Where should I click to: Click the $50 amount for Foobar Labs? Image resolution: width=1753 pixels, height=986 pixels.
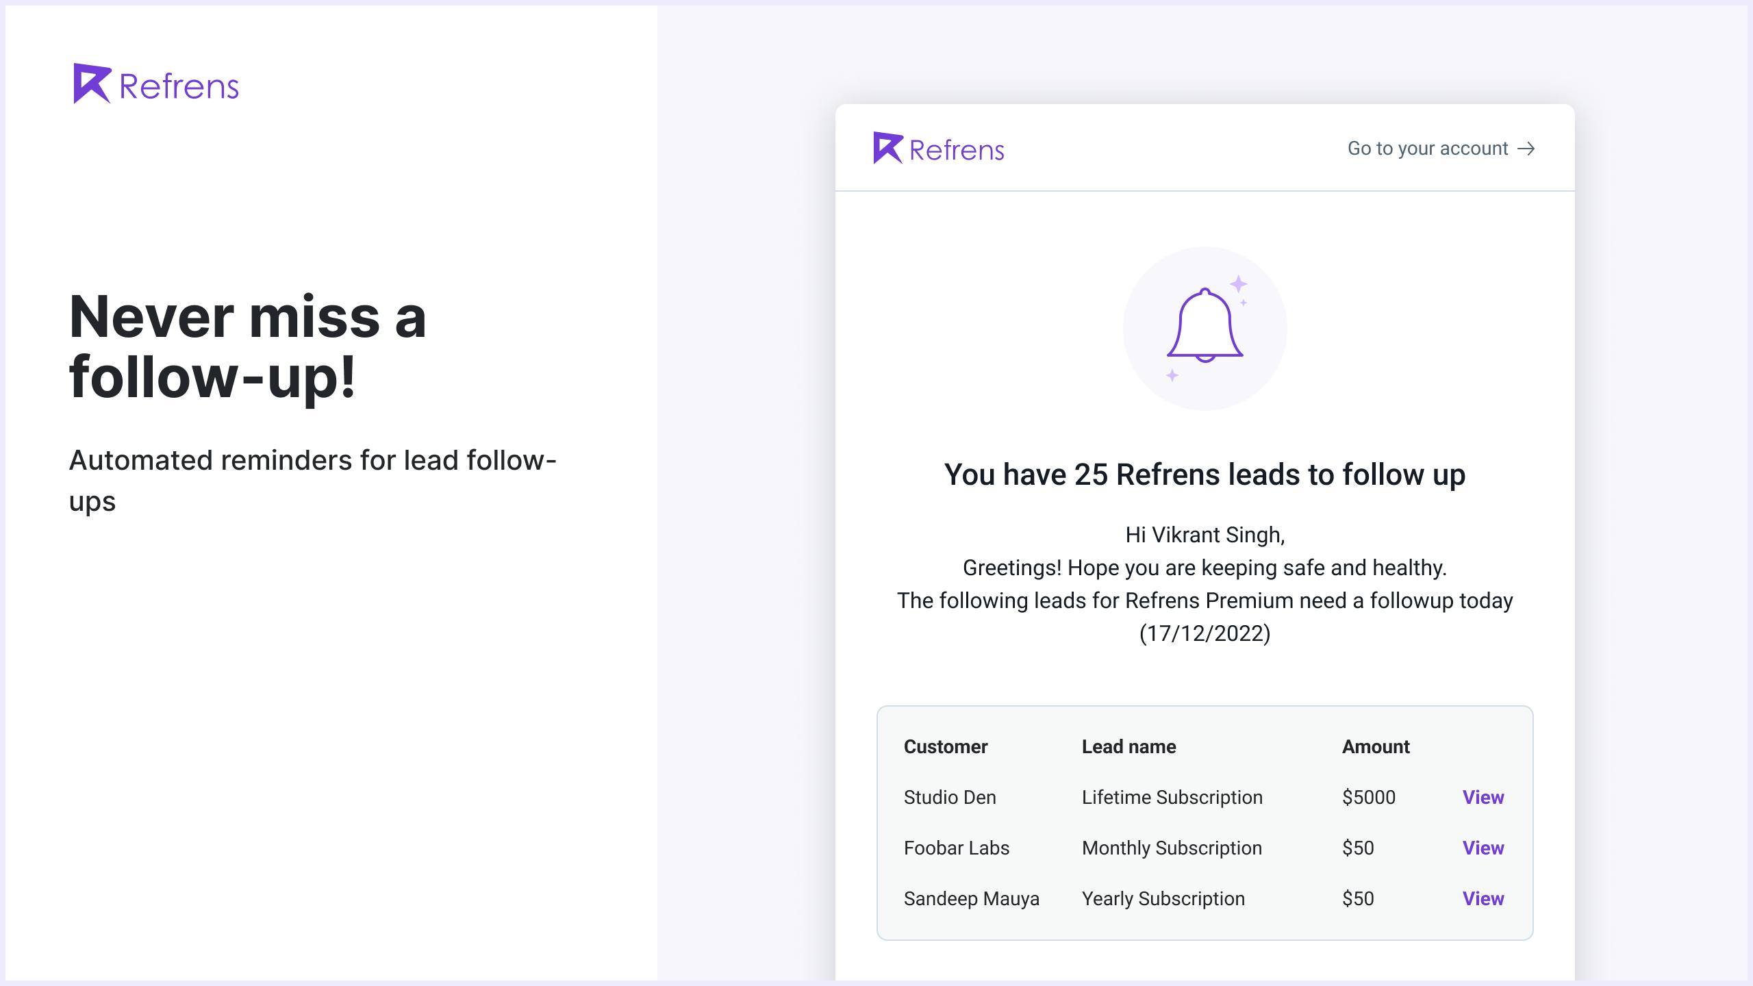tap(1358, 848)
